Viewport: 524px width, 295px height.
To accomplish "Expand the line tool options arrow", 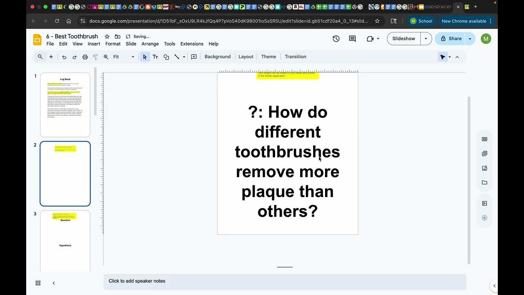I will click(184, 57).
